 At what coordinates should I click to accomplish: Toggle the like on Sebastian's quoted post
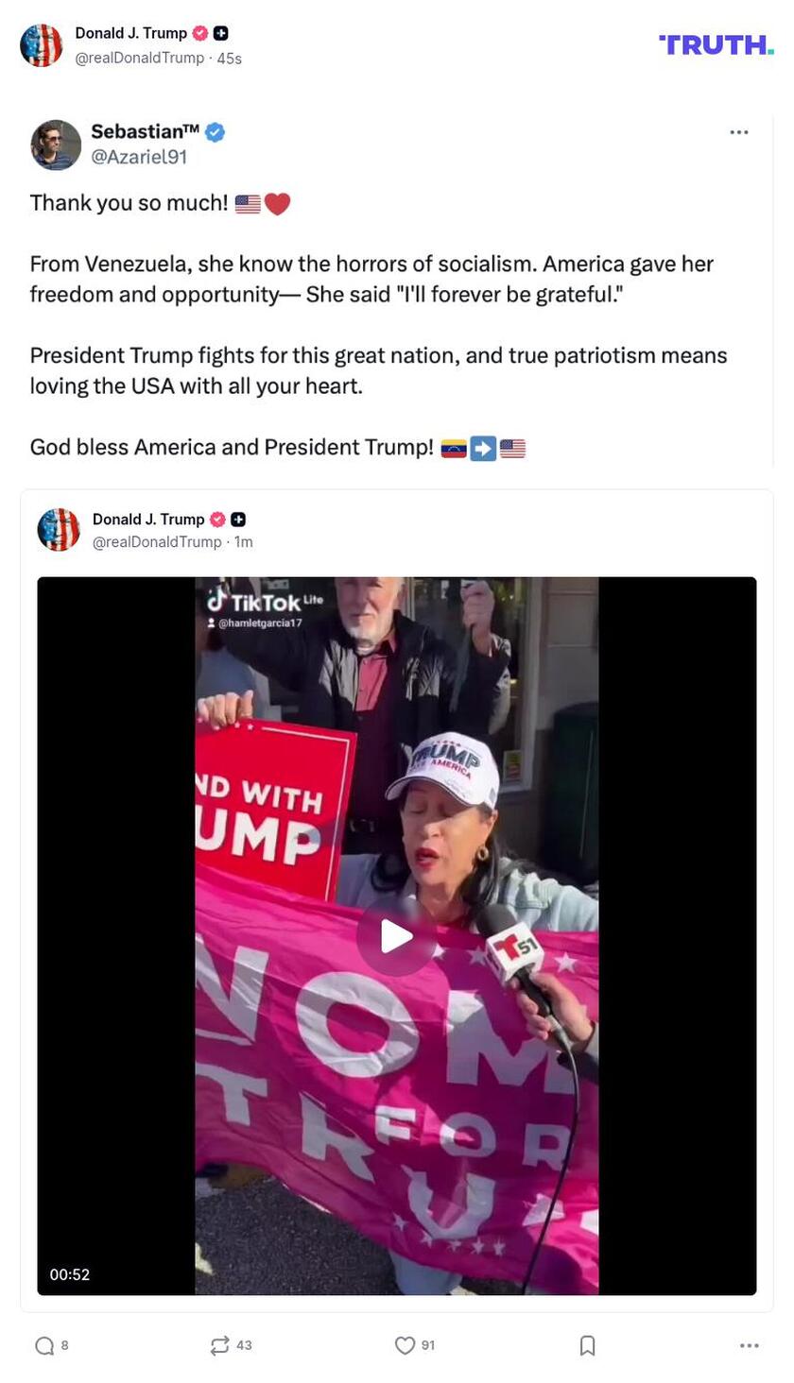[x=404, y=1344]
